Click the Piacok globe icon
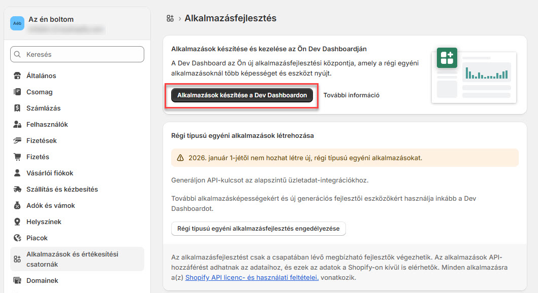This screenshot has width=538, height=293. (17, 238)
